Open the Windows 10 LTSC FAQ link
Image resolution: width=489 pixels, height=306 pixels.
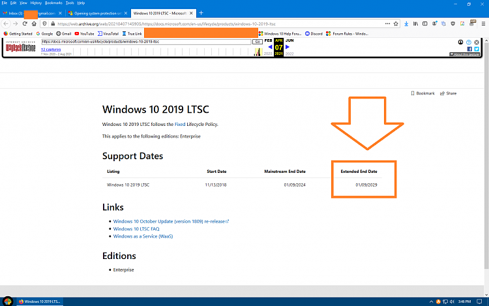click(x=136, y=228)
